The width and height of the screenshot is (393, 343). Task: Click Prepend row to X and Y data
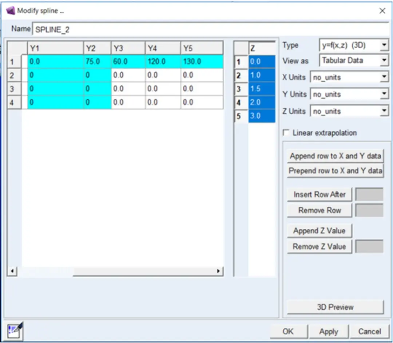[336, 171]
